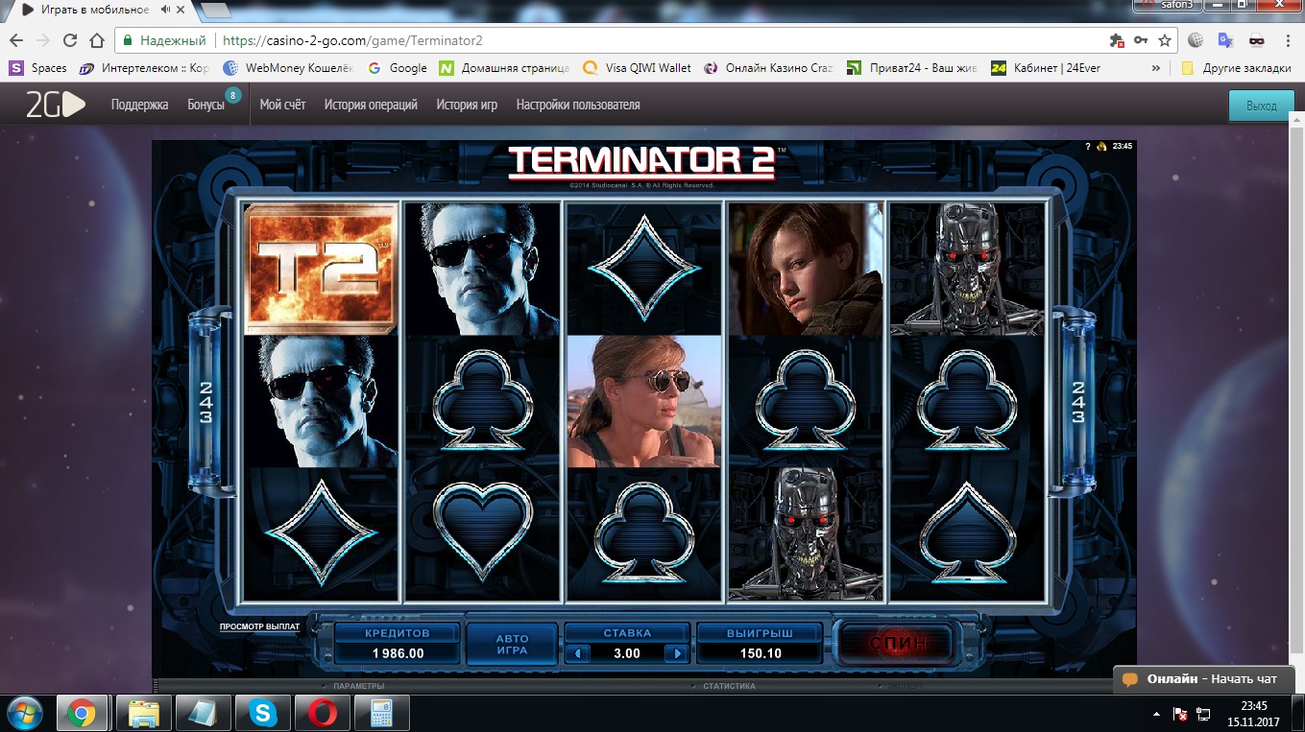Show hidden system tray icons
Viewport: 1305px width, 732px height.
[x=1156, y=715]
